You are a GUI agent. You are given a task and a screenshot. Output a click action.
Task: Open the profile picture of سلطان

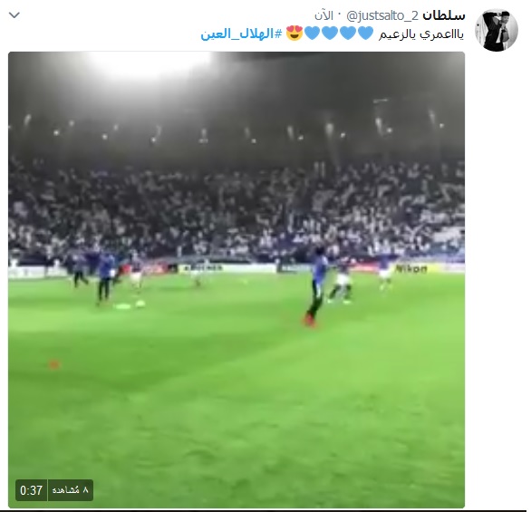click(x=497, y=30)
